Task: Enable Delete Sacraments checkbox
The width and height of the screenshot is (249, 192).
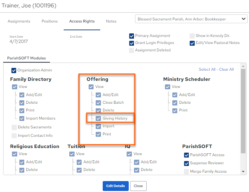Action: (x=14, y=127)
